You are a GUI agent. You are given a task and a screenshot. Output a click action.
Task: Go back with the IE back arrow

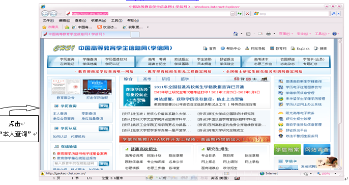click(45, 14)
